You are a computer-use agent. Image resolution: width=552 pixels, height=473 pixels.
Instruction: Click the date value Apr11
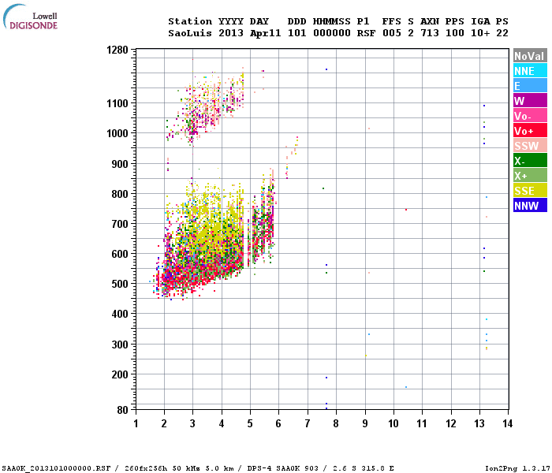pos(266,33)
